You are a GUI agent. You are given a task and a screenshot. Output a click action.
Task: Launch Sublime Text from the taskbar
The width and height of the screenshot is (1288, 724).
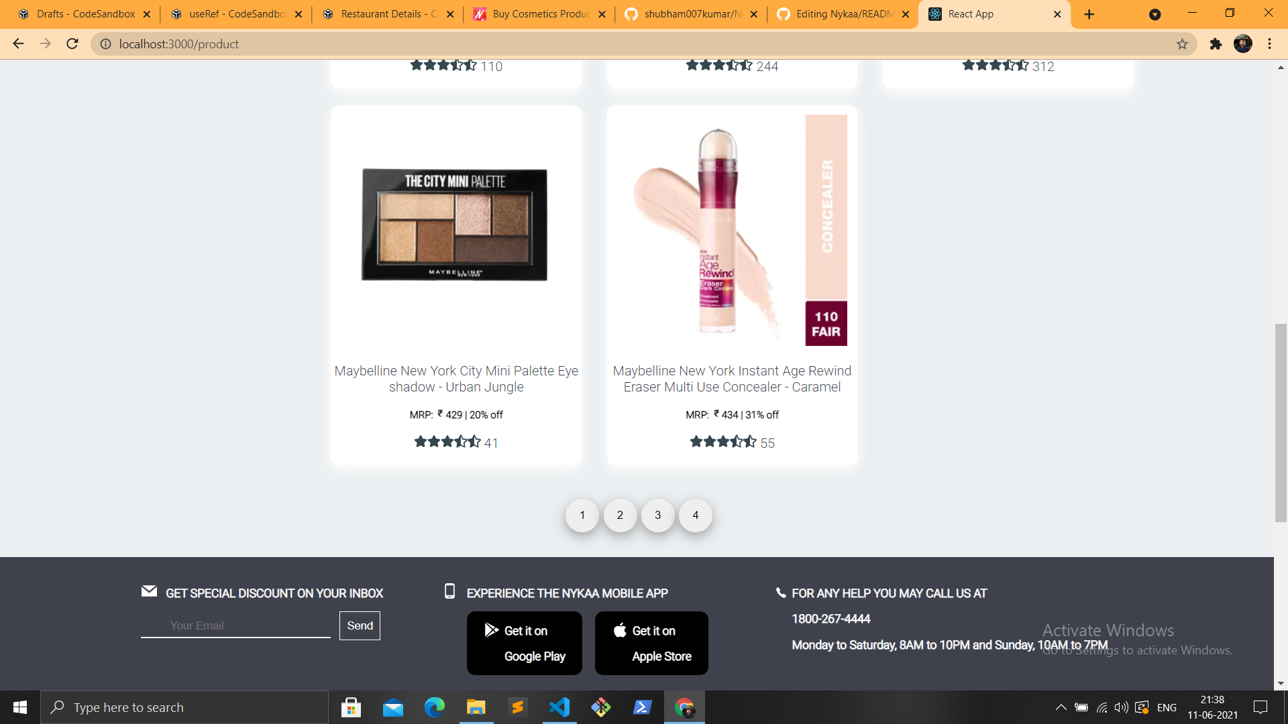click(x=518, y=707)
